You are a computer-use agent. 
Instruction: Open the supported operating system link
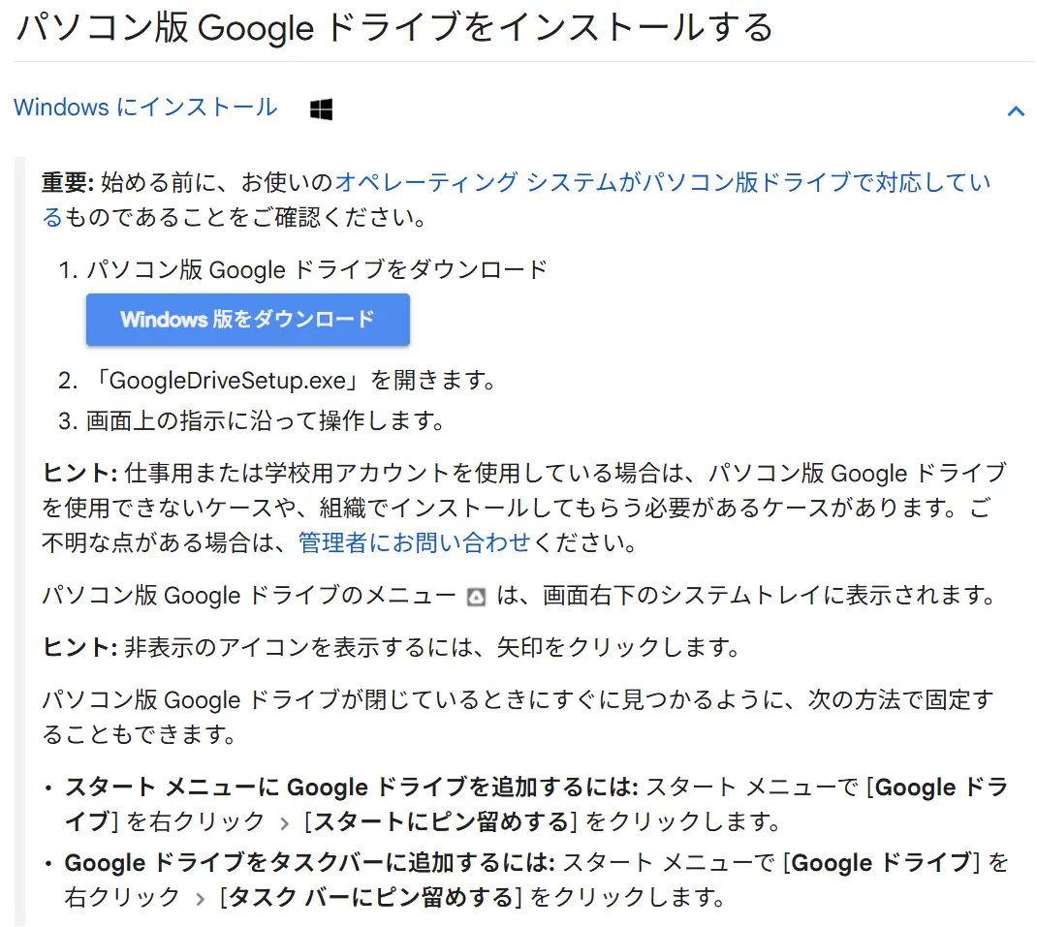(x=661, y=183)
